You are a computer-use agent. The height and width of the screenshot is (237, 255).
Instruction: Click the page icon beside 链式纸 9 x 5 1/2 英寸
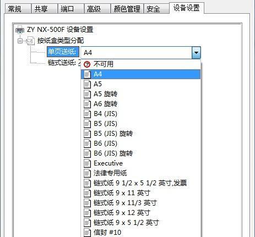point(87,223)
